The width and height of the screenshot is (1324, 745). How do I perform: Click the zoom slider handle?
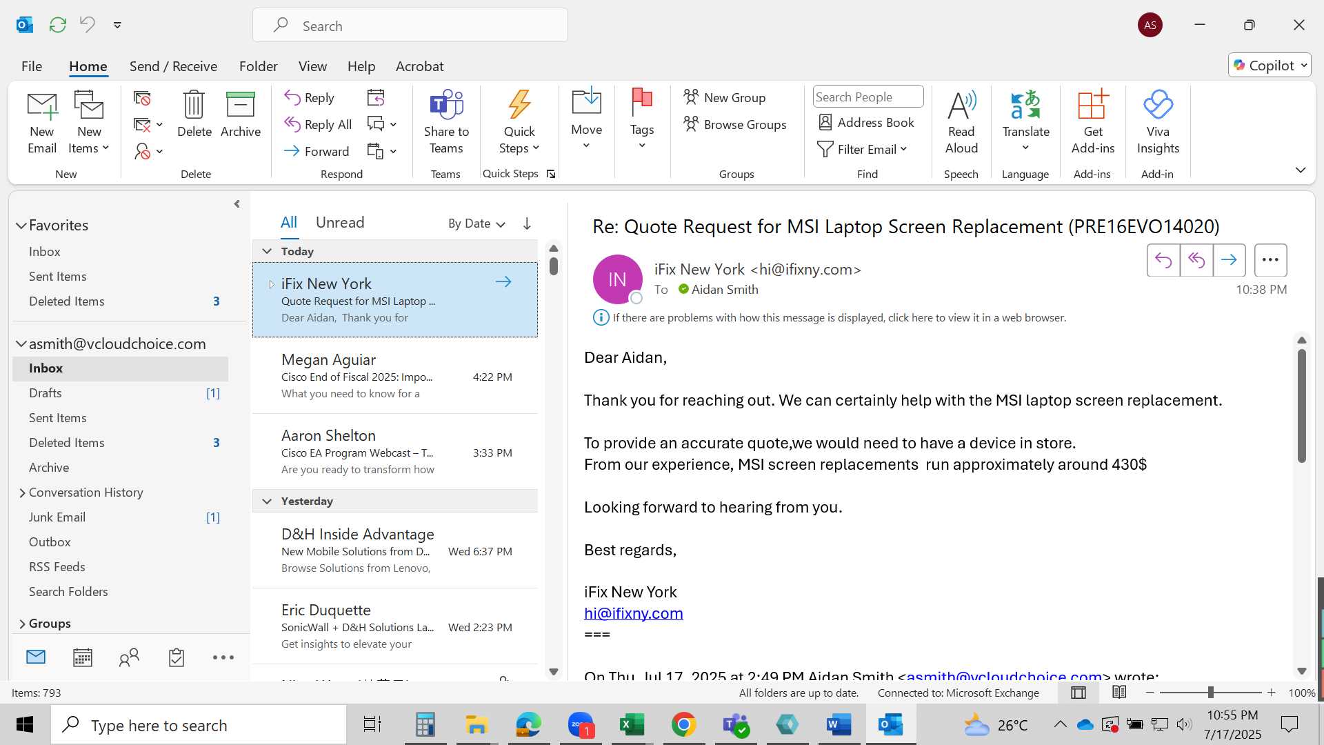[1211, 693]
